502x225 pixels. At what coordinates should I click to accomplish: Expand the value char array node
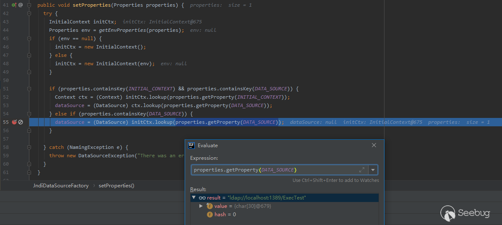click(201, 206)
